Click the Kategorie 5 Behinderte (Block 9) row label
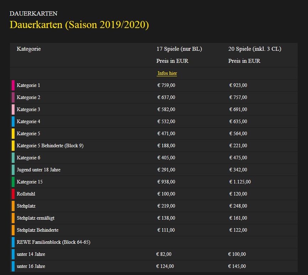The width and height of the screenshot is (308, 275). pos(50,145)
